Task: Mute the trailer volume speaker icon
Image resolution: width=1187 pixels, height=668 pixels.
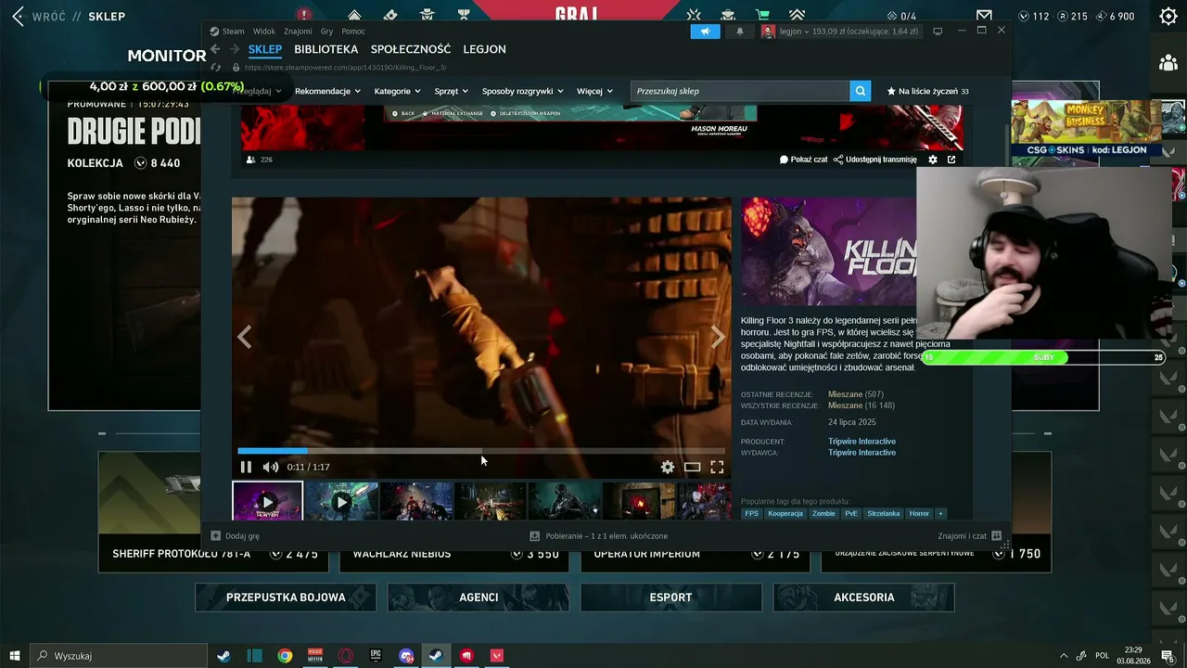Action: pyautogui.click(x=270, y=468)
